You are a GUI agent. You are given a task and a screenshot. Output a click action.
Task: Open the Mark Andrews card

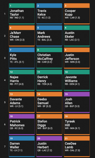49,36
